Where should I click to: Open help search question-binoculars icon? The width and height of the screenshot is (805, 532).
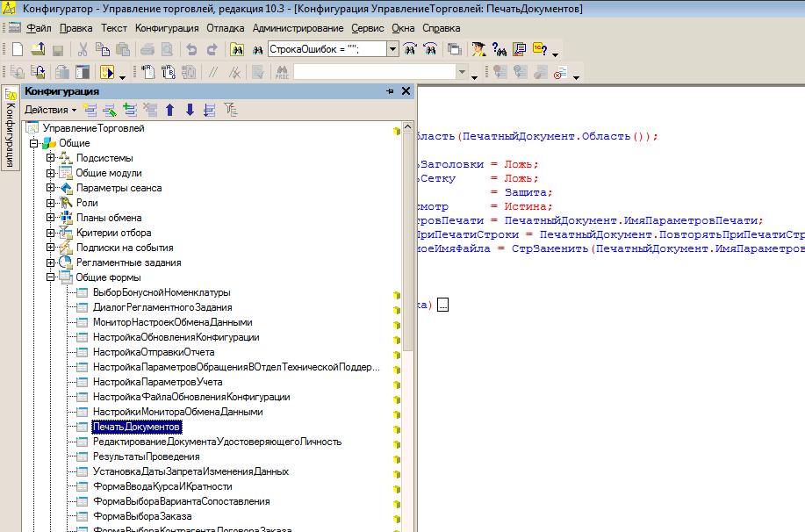coord(499,49)
